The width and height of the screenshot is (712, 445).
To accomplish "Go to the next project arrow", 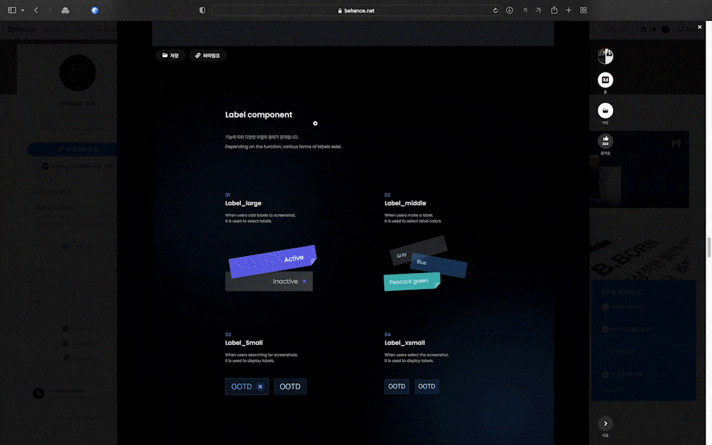I will point(605,423).
